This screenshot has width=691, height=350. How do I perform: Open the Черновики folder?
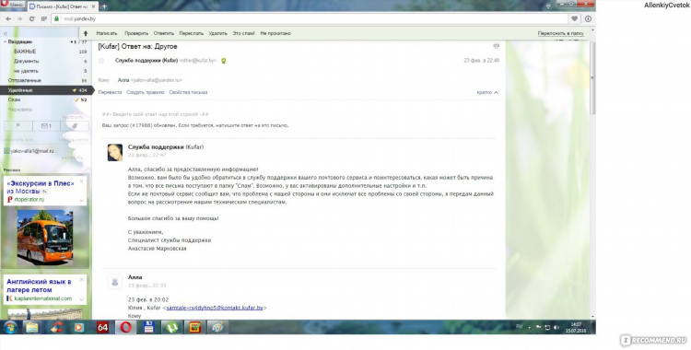(20, 110)
